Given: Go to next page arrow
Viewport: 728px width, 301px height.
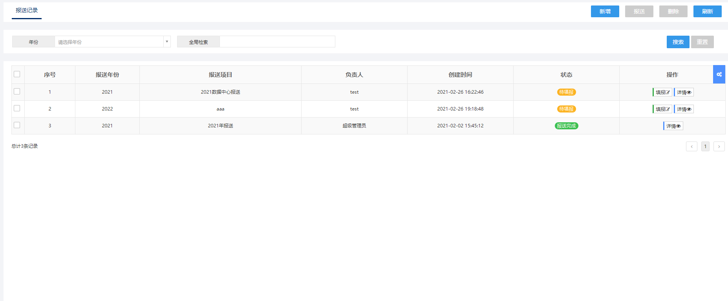Looking at the screenshot, I should (x=719, y=146).
